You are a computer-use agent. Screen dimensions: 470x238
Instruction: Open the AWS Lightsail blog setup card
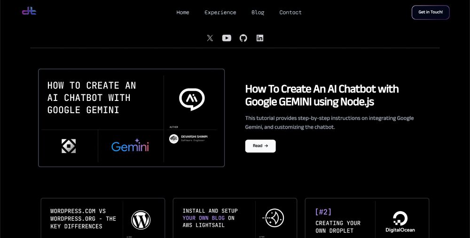coord(235,218)
